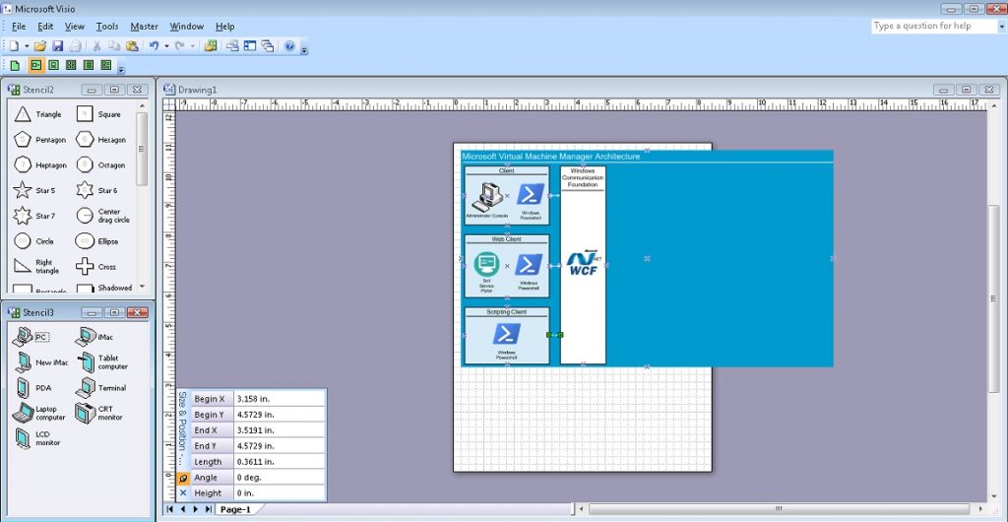This screenshot has height=522, width=1008.
Task: Click the blue panel layout toolbar icon
Action: [250, 46]
